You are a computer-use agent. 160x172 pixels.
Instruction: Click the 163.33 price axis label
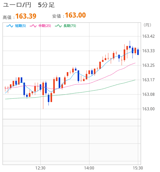pos(148,51)
